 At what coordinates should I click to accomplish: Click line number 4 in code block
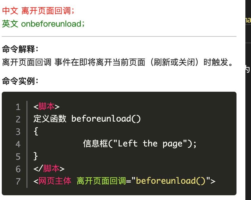point(18,144)
